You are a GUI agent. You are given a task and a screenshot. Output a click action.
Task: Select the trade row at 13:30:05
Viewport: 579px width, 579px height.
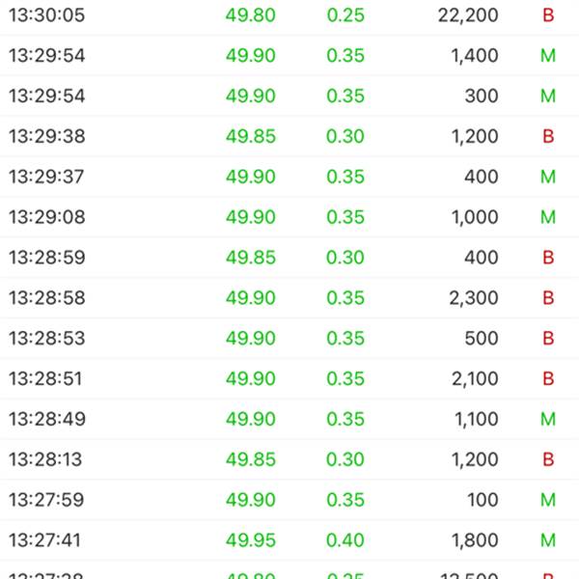pyautogui.click(x=289, y=15)
